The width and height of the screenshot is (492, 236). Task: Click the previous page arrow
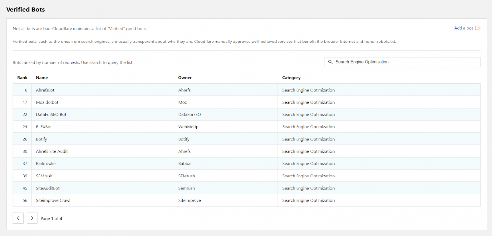point(18,218)
